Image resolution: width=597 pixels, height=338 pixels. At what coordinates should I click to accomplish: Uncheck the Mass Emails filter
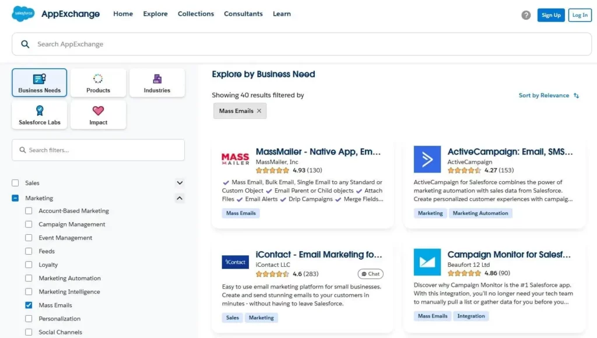click(x=29, y=305)
